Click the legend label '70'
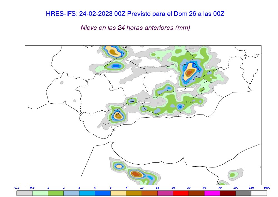The height and width of the screenshot is (197, 278). point(220,188)
